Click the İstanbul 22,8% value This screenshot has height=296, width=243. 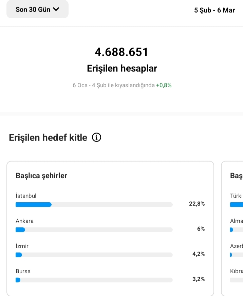197,204
